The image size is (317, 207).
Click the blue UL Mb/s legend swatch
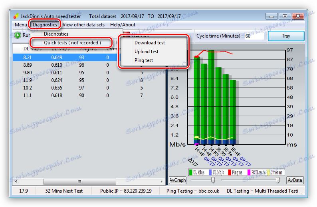(x=210, y=172)
